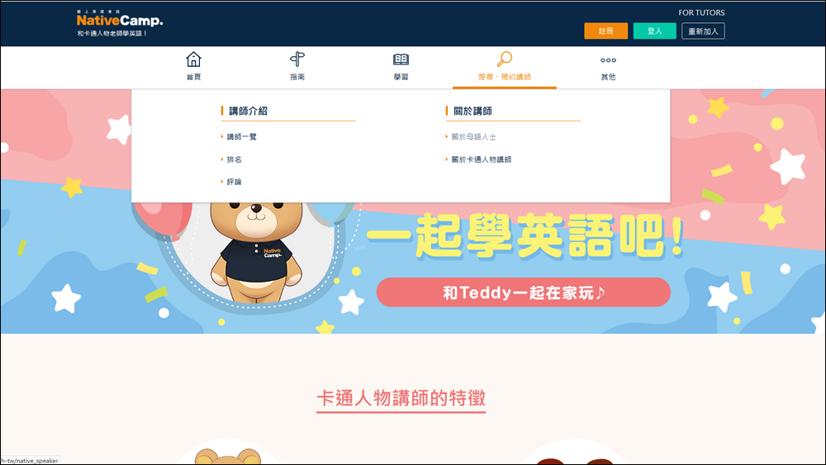This screenshot has height=465, width=826.
Task: Open the guide signpost icon
Action: coord(297,59)
